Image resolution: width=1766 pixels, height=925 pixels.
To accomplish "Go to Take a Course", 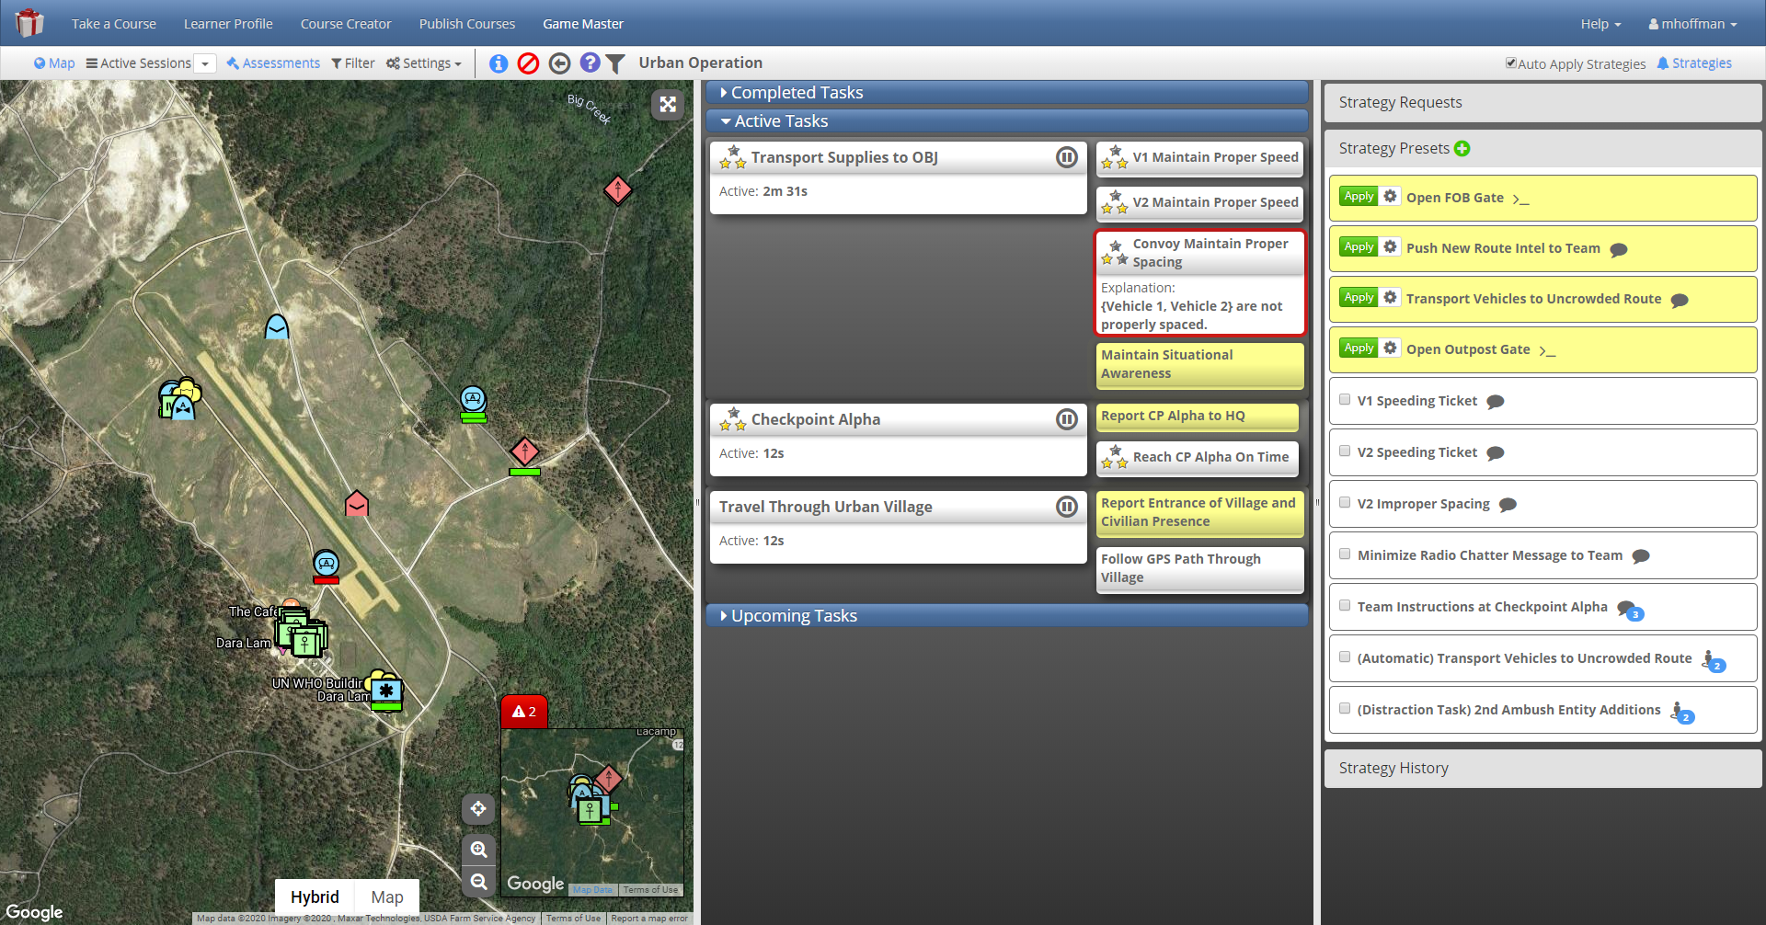I will coord(114,24).
